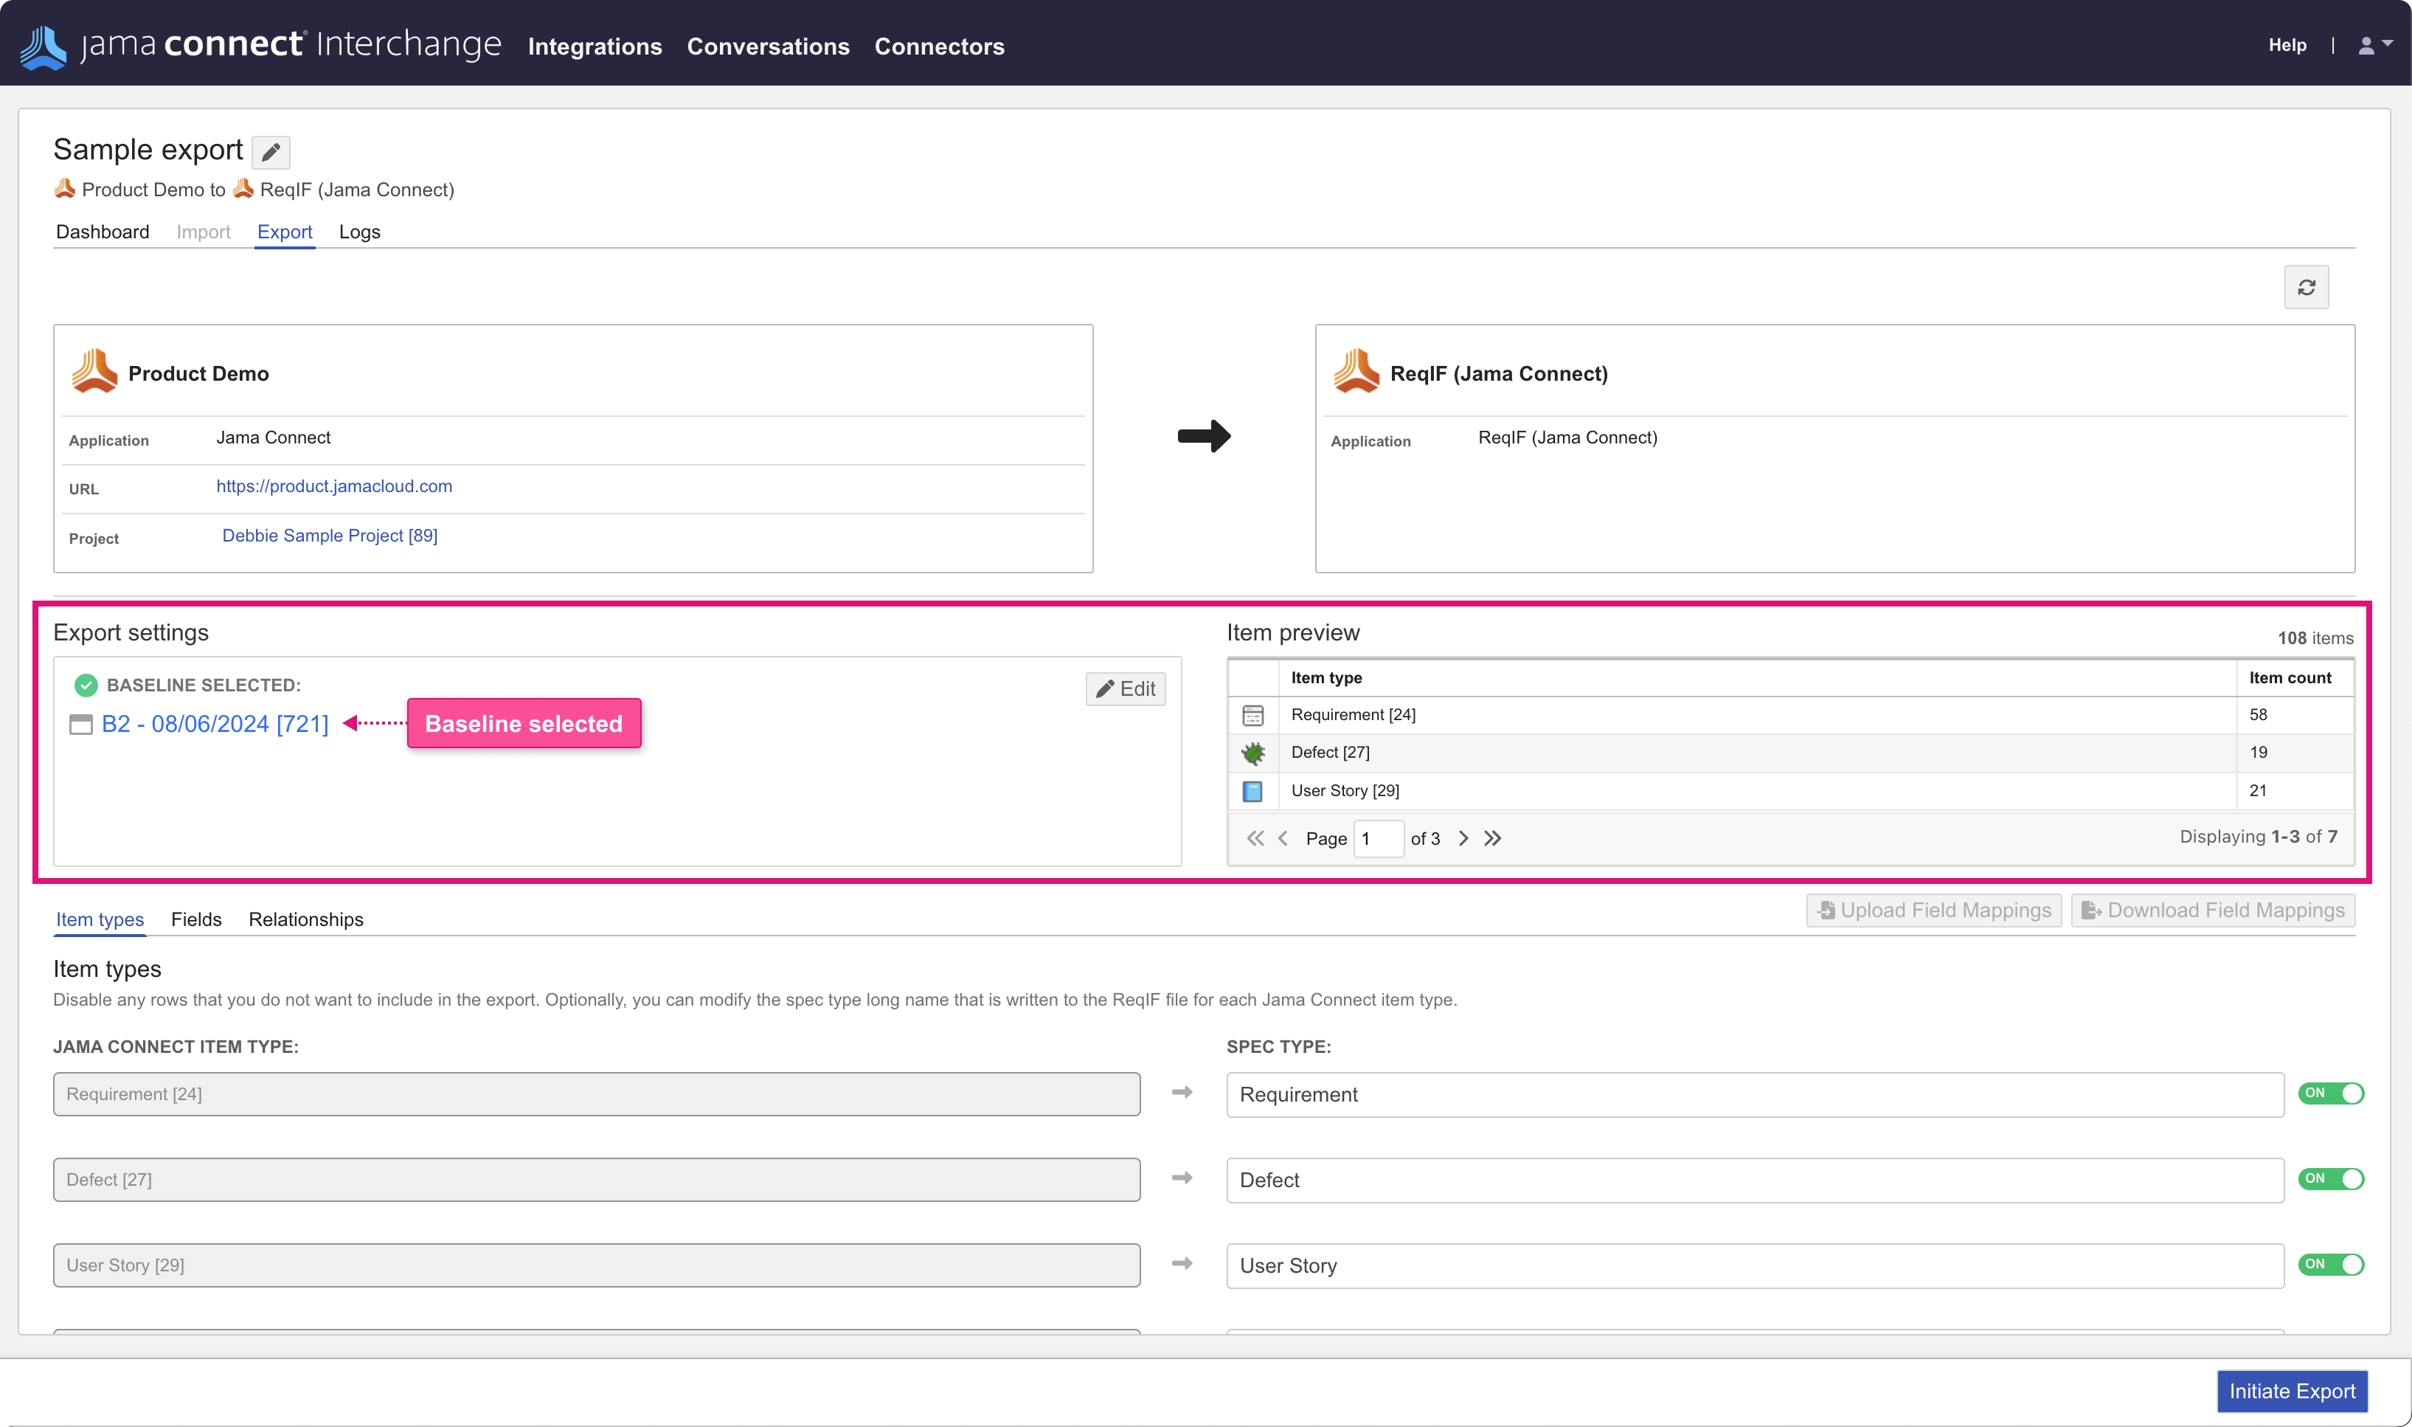Click the small Jama icon before Product Demo subtitle
2412x1427 pixels.
click(x=64, y=188)
